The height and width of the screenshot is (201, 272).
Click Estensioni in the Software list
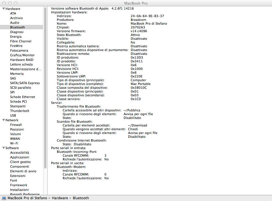(x=18, y=176)
